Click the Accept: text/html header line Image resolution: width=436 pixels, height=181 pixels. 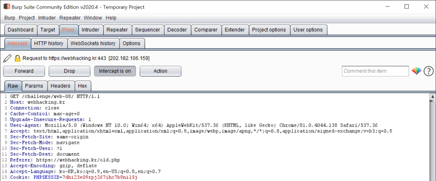[201, 131]
